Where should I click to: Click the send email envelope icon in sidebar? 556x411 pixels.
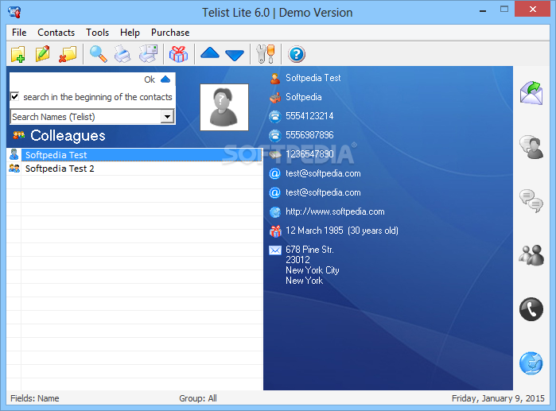[x=531, y=93]
